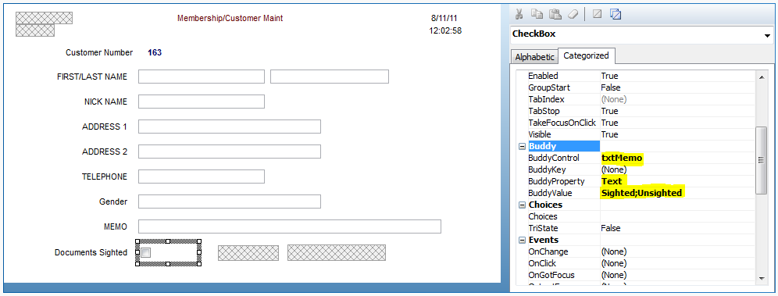Click the Customer Number value 163
The width and height of the screenshot is (778, 296).
[x=155, y=52]
